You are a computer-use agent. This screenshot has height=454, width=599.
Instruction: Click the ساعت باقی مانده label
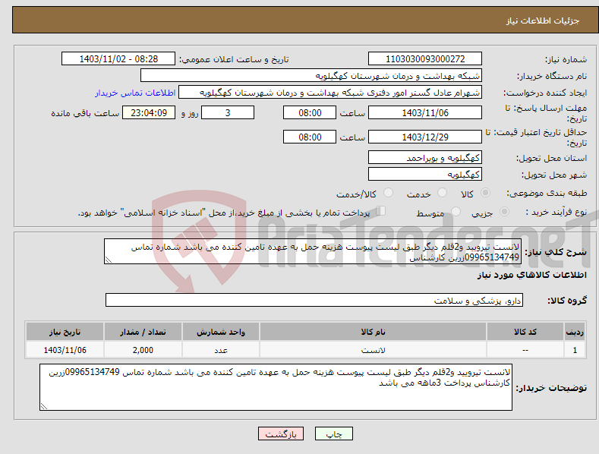pyautogui.click(x=85, y=114)
